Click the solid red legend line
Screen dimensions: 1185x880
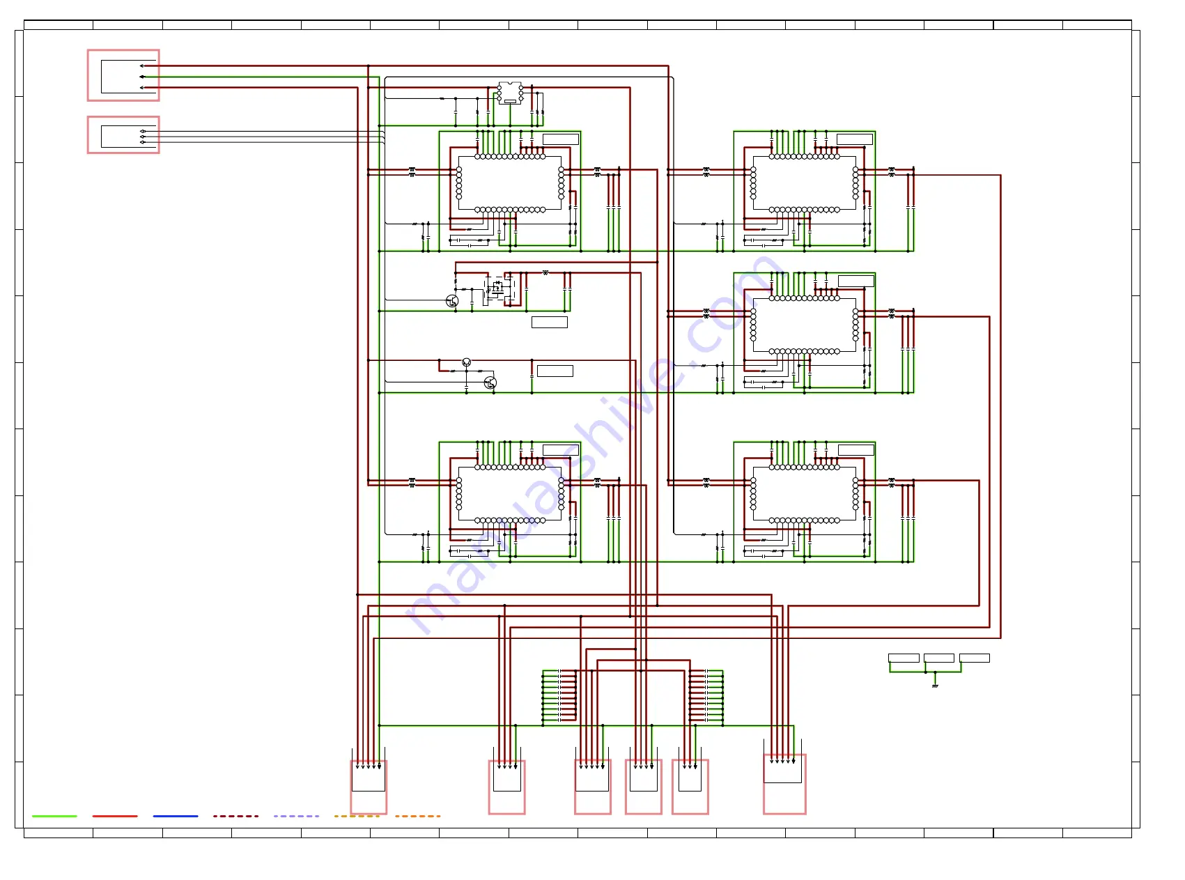pos(115,816)
